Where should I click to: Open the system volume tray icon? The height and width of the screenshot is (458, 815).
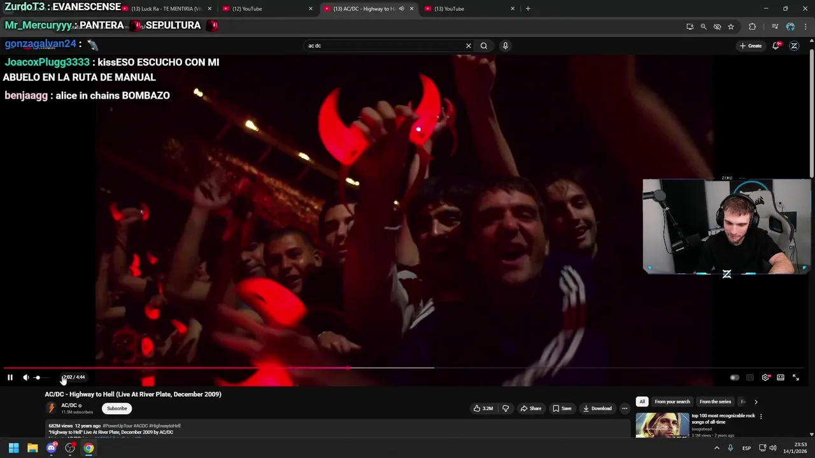click(773, 448)
